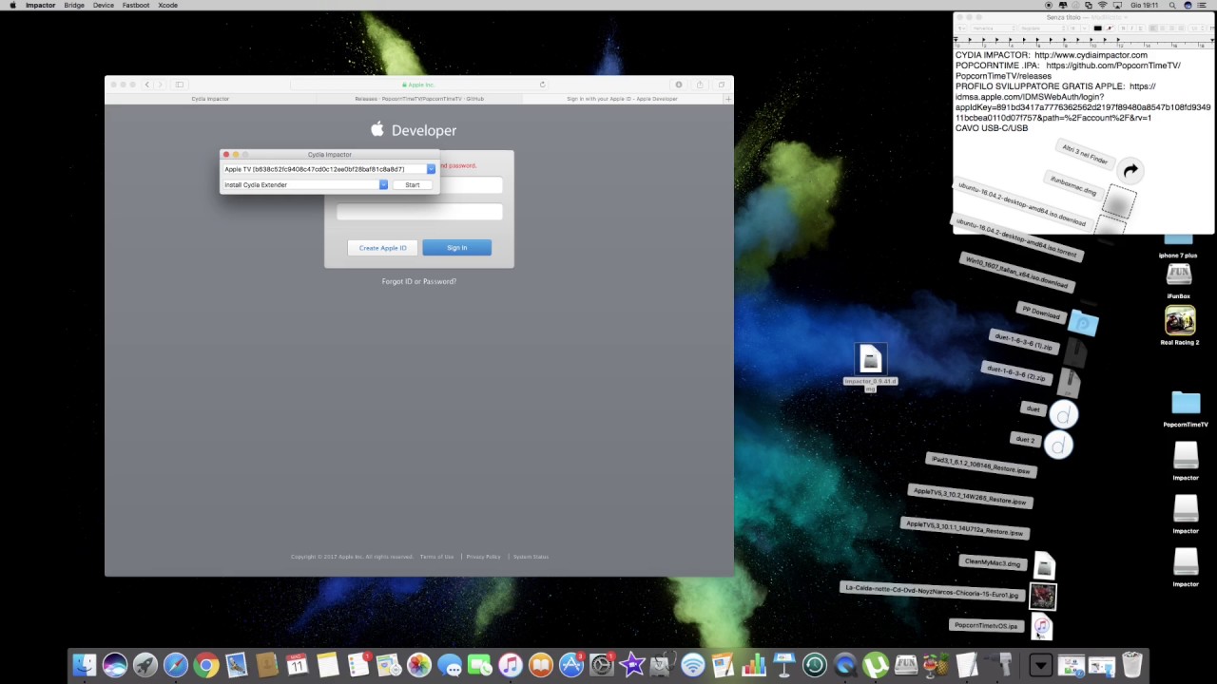
Task: Open Safari downloads icon
Action: click(x=679, y=85)
